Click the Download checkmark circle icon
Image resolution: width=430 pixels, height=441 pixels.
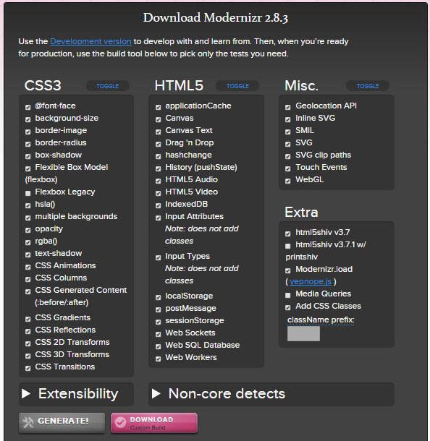coord(120,422)
